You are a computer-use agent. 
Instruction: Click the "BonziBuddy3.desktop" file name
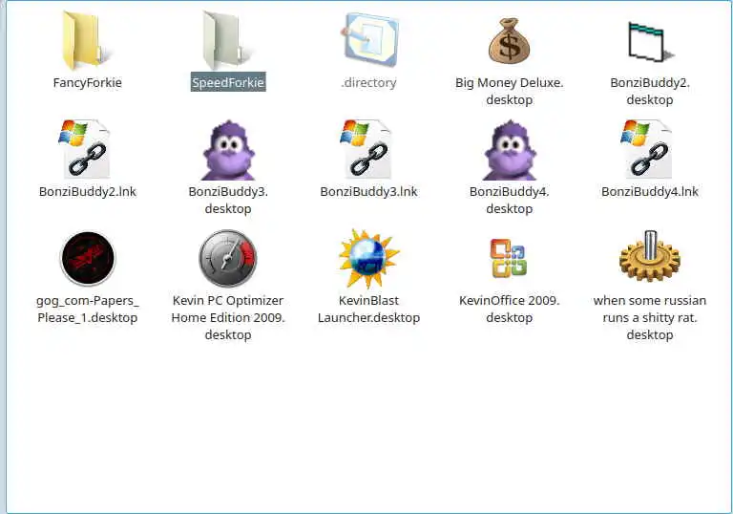(x=228, y=200)
